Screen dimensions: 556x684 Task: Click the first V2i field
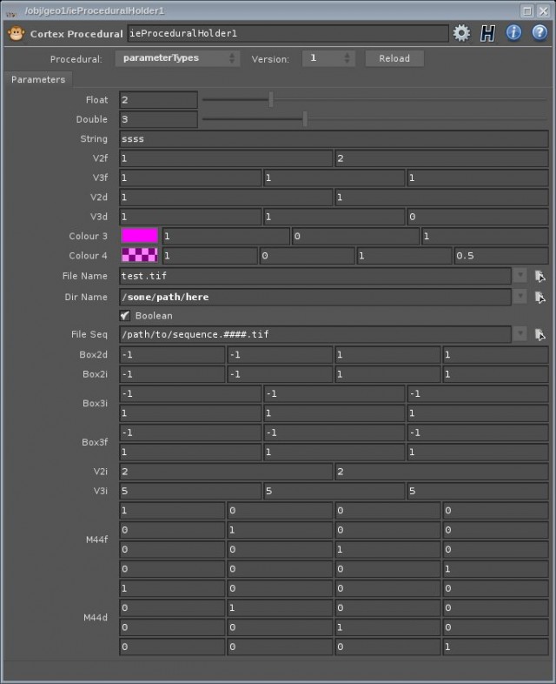pos(226,472)
